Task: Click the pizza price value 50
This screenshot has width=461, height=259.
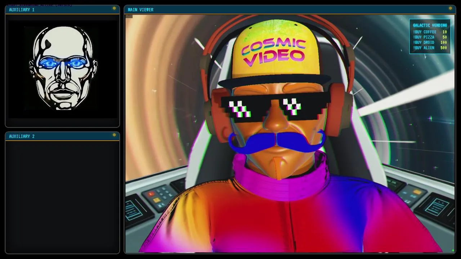Action: pos(445,37)
